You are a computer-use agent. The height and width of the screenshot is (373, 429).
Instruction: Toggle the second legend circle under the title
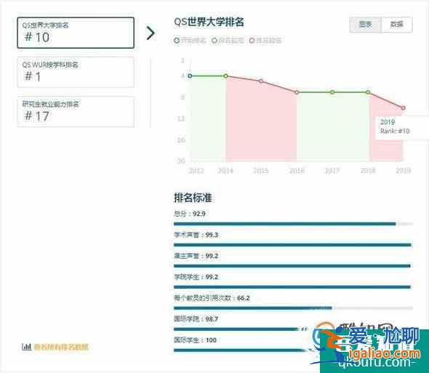(214, 41)
